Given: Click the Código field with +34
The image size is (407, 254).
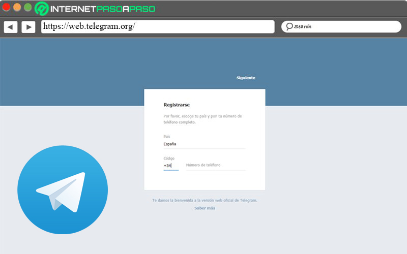Looking at the screenshot, I should tap(171, 166).
